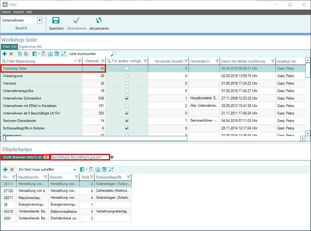
Task: Toggle checkbox for Unternehmen mit EMail in Kontakten
Action: click(x=127, y=106)
